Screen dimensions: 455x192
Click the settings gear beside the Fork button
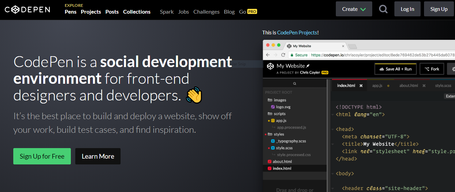tap(453, 69)
